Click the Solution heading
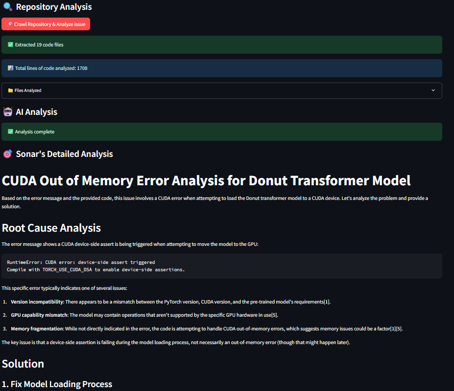Screen dimensions: 454x391 tap(23, 364)
